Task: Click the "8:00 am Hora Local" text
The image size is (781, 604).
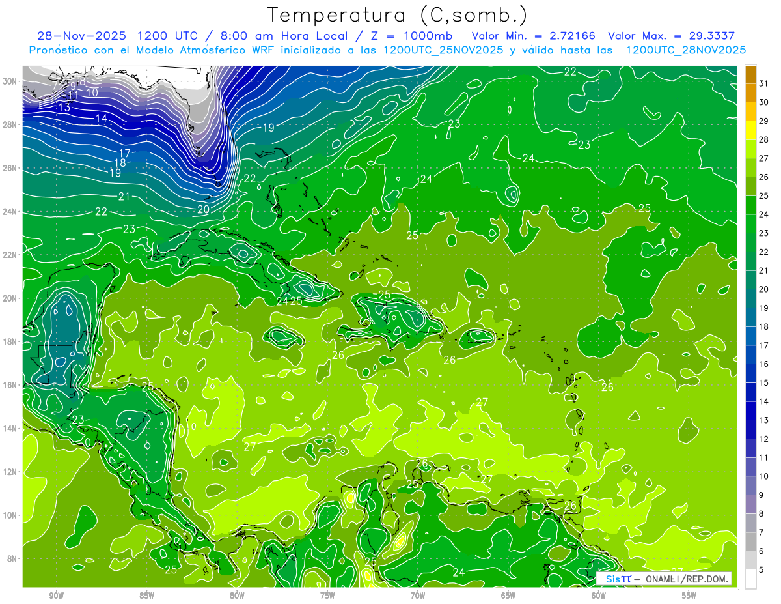Action: (282, 36)
